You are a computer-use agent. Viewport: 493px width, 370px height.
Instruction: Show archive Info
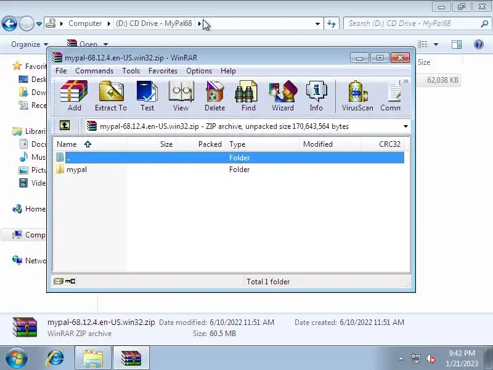(316, 96)
